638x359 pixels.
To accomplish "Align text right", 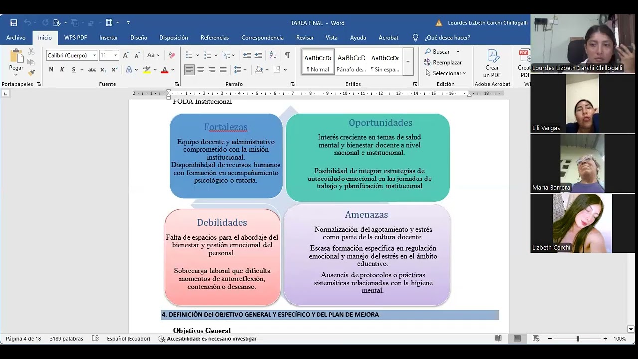I will tap(212, 70).
